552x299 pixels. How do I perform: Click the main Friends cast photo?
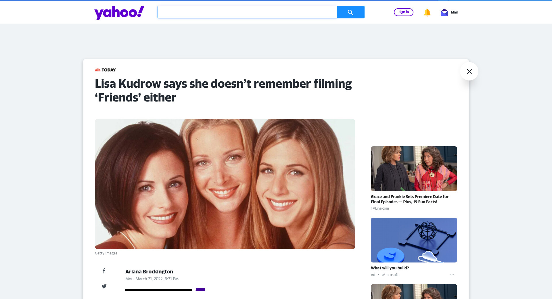(225, 184)
